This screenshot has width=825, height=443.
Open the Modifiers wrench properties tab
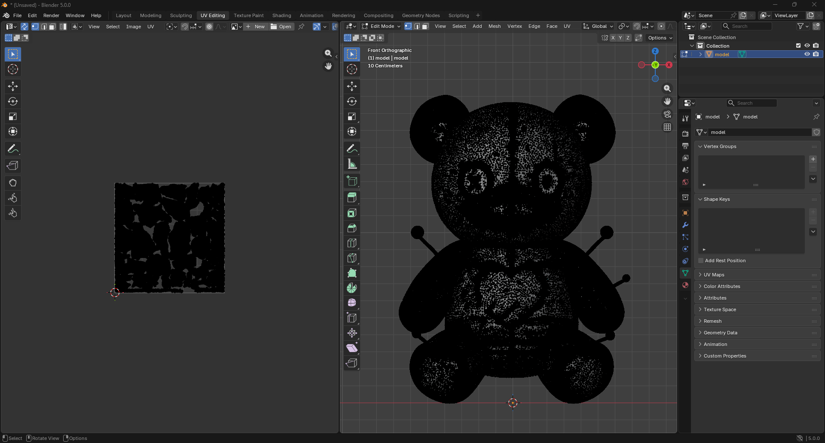[685, 225]
